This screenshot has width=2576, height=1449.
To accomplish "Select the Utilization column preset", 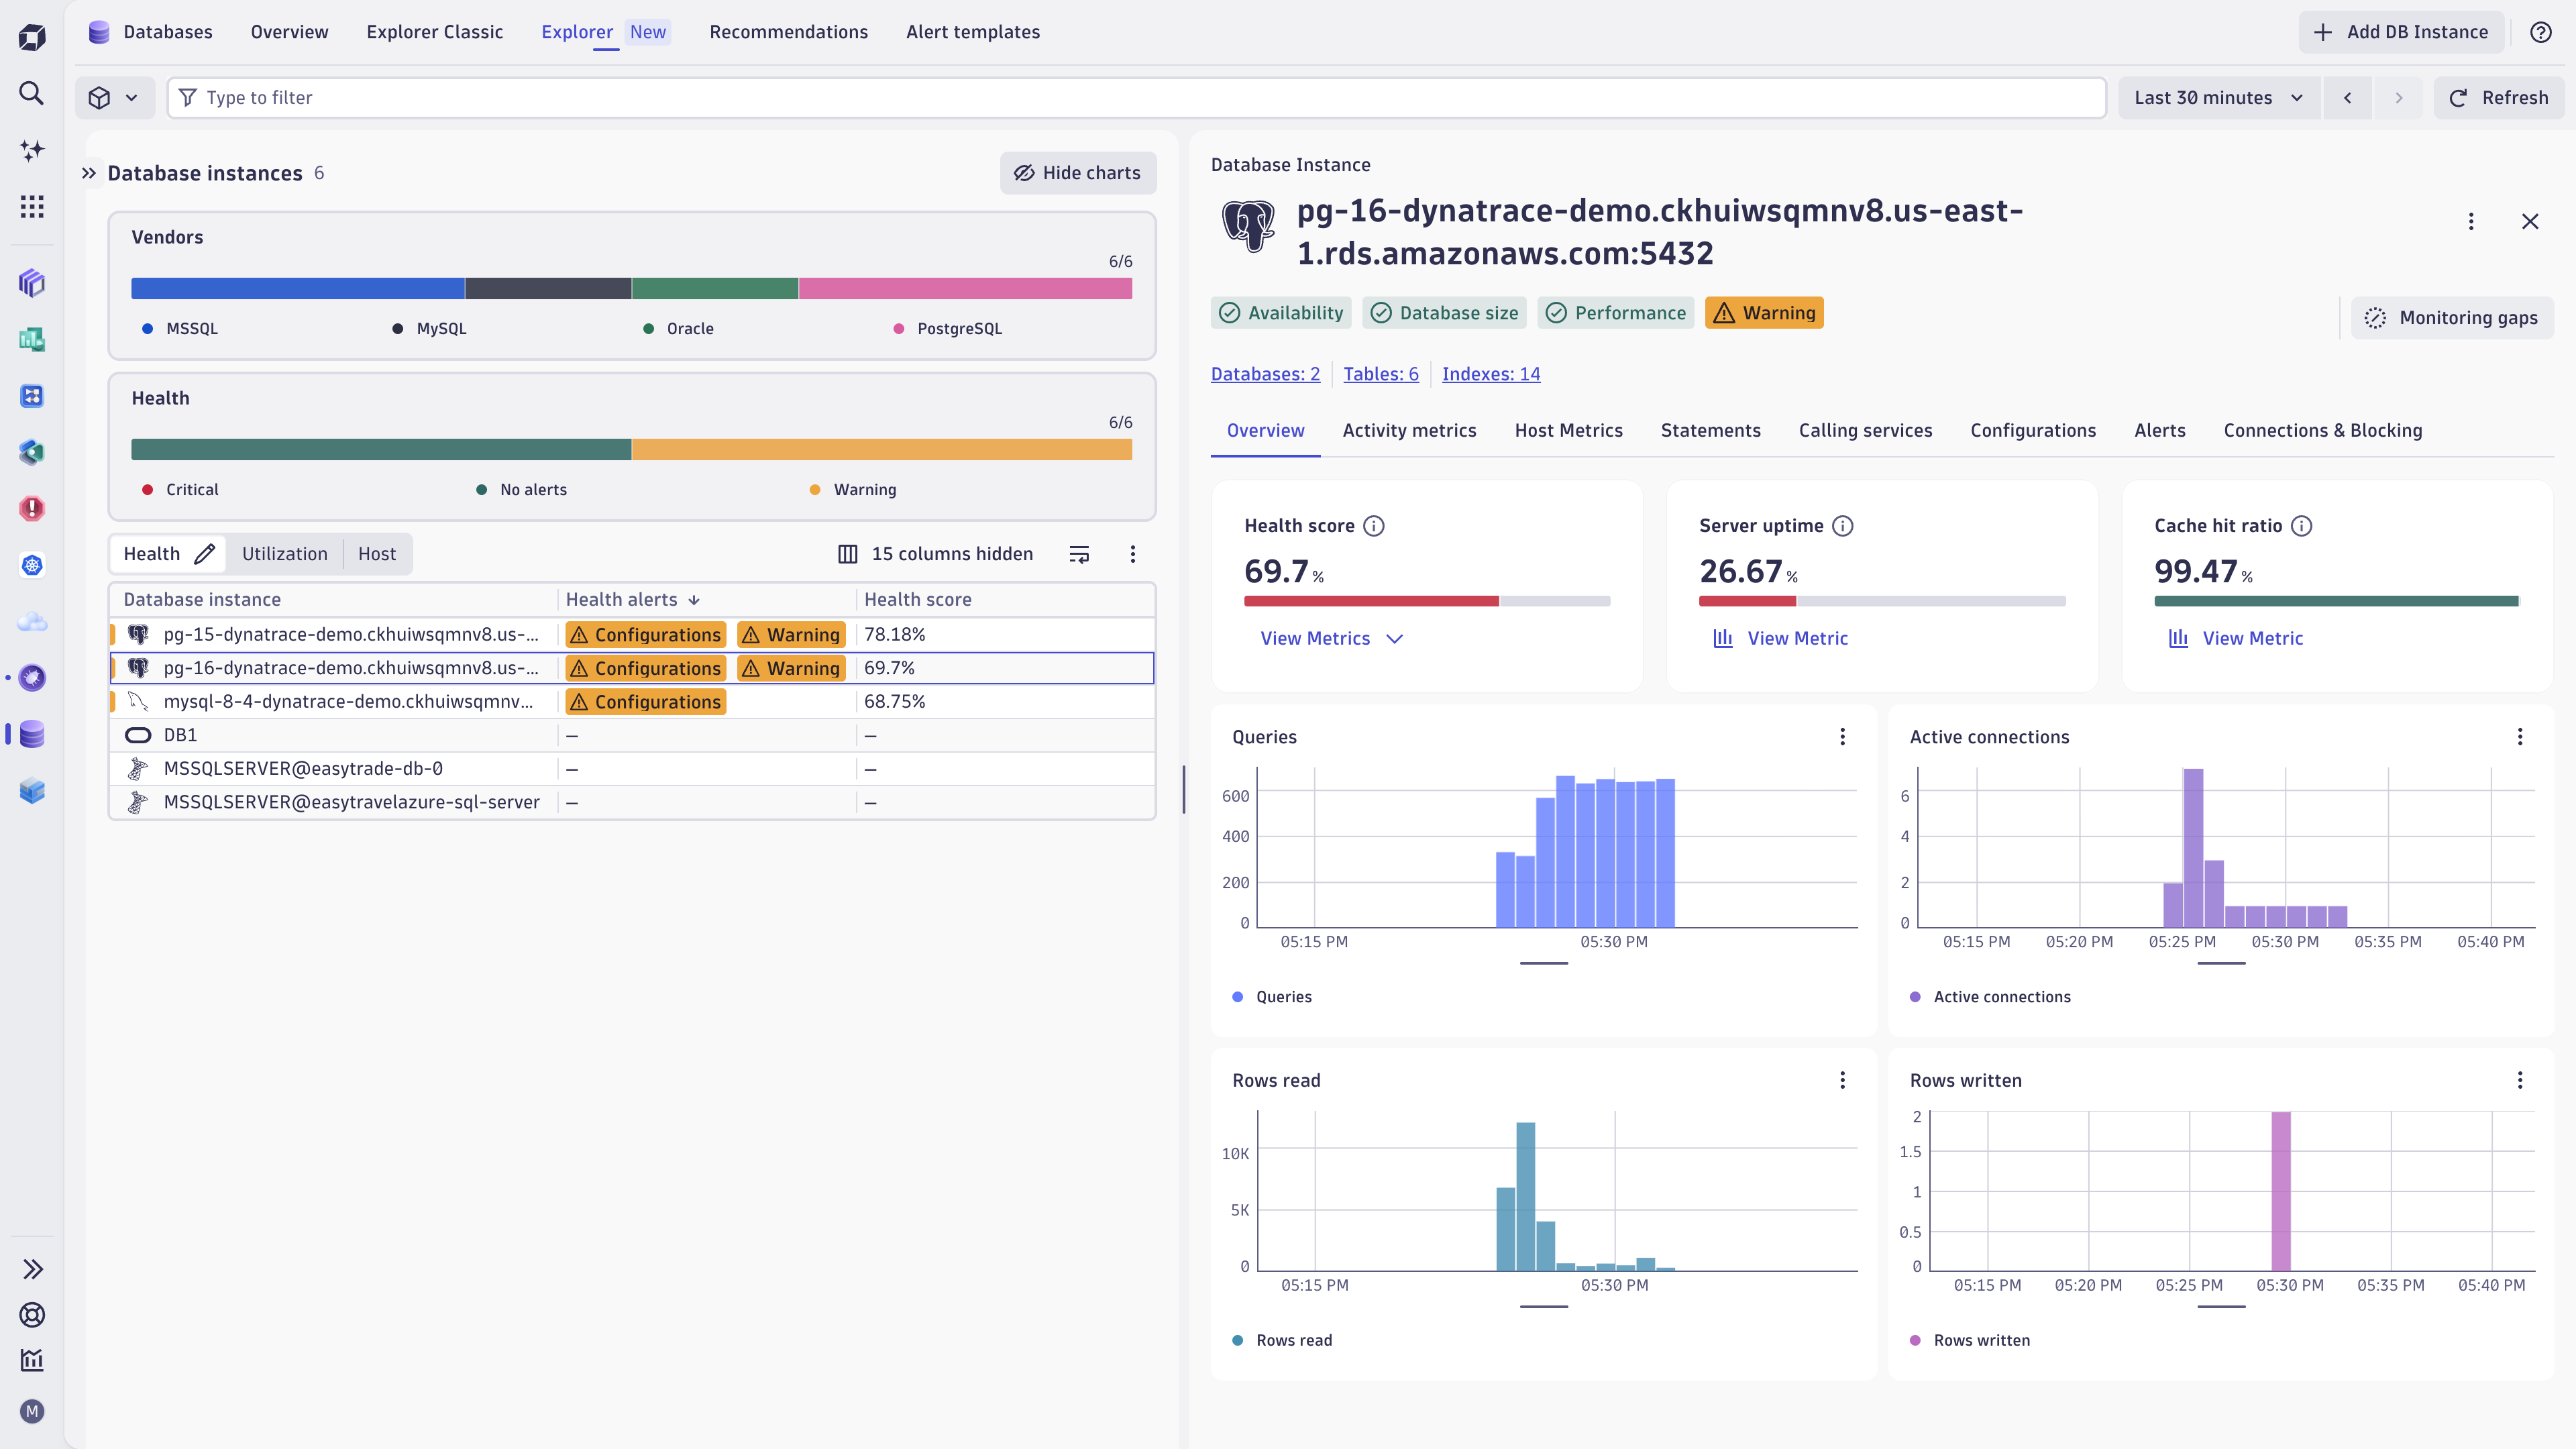I will coord(285,554).
